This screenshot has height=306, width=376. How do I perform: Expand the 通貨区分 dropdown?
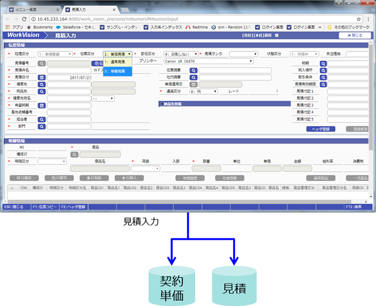click(200, 92)
